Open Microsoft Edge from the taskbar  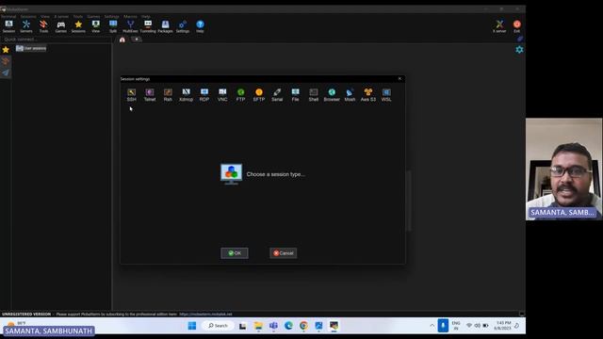click(x=288, y=326)
